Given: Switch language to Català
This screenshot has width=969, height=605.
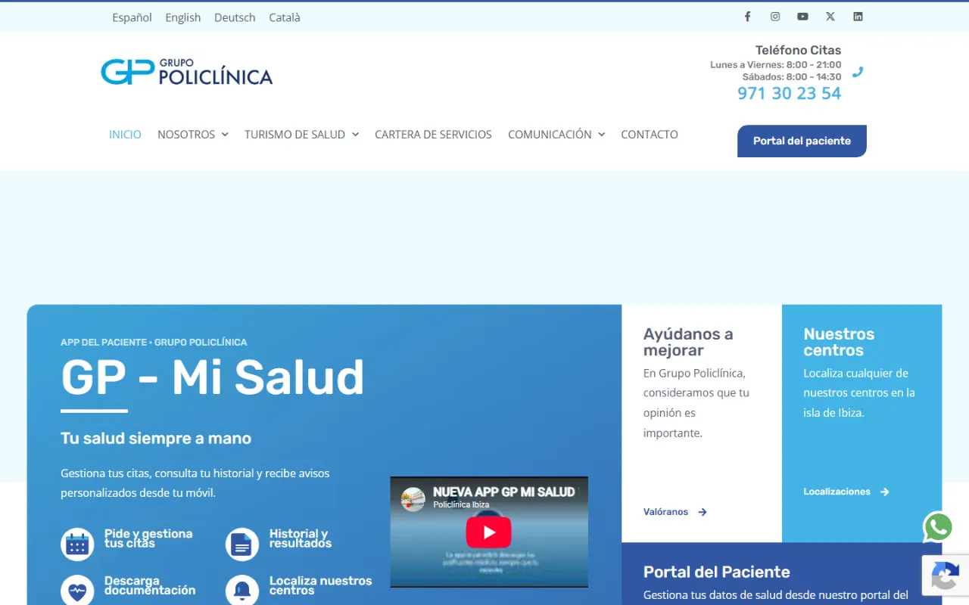Looking at the screenshot, I should coord(285,17).
